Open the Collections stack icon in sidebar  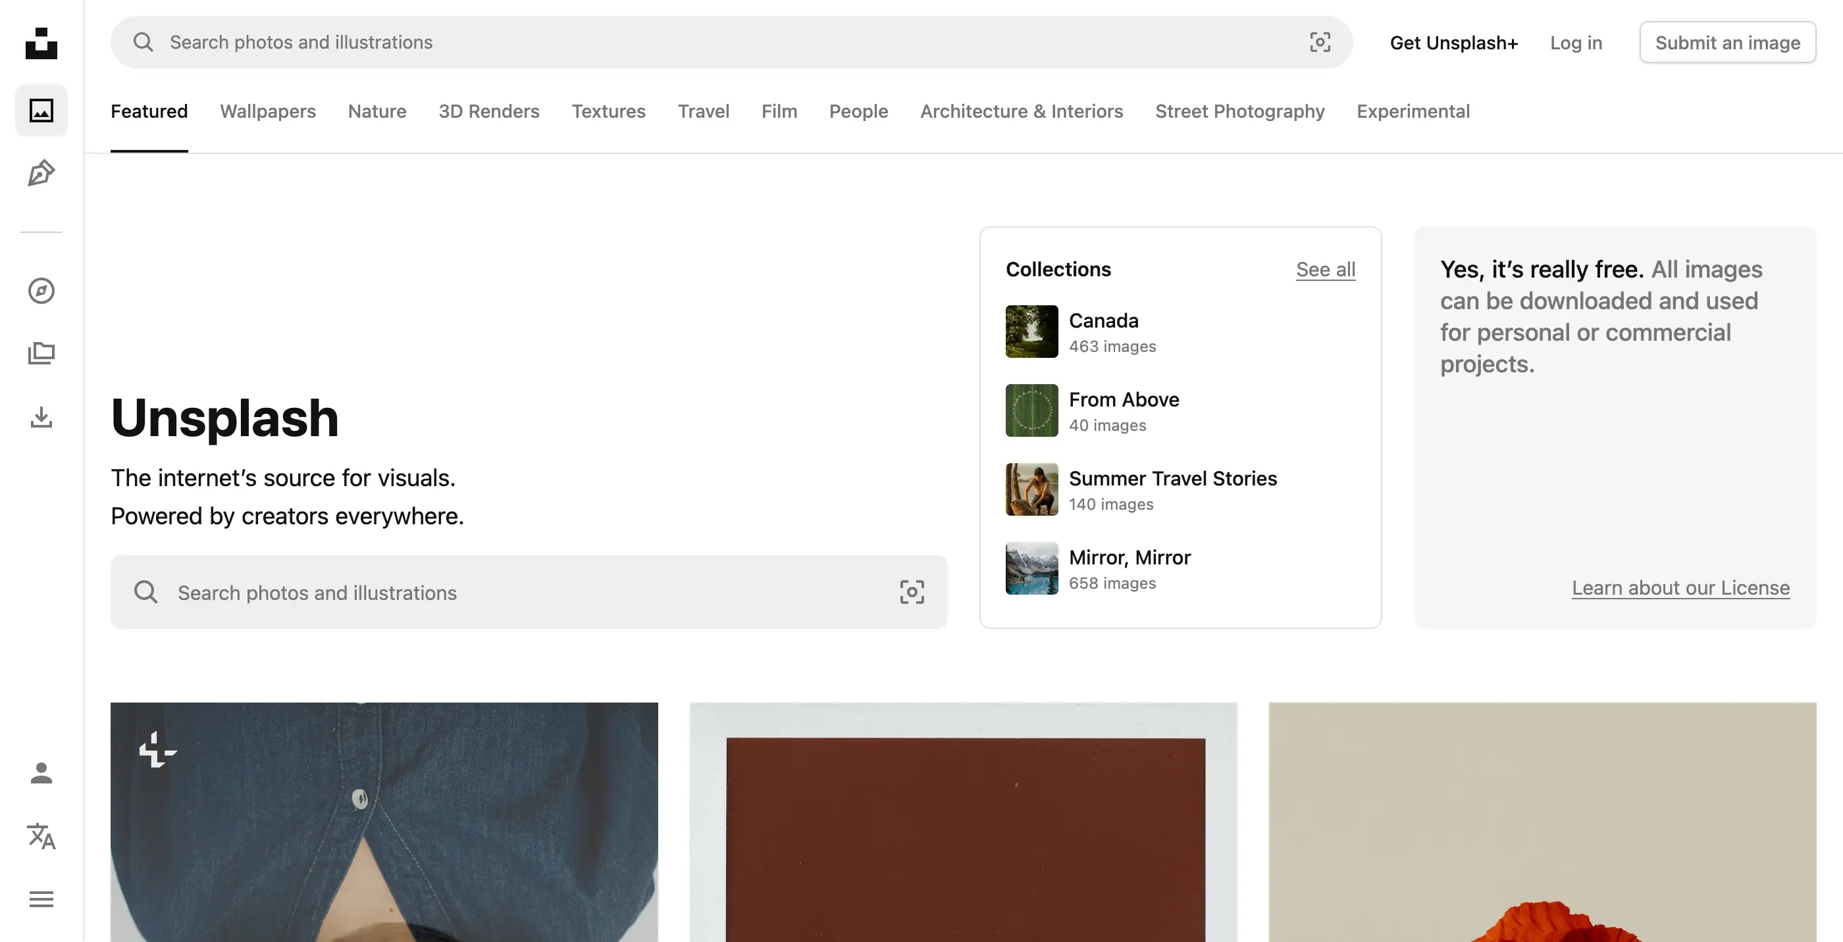coord(41,353)
